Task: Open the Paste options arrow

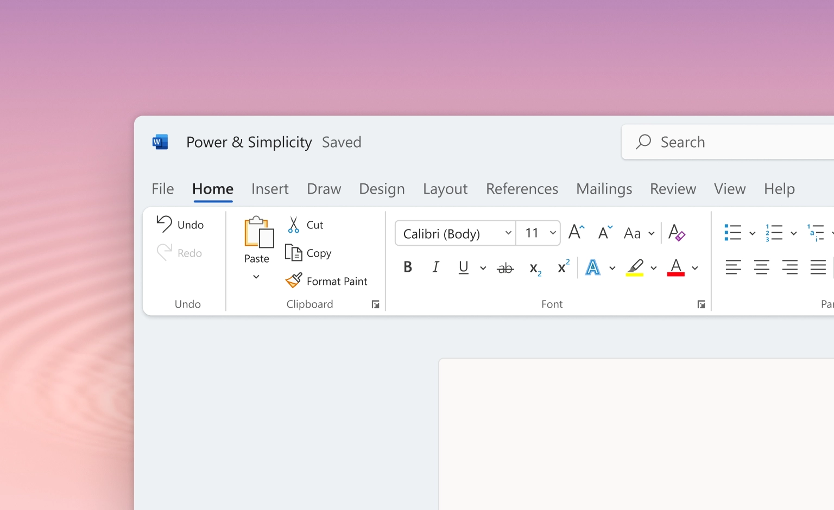Action: pos(256,277)
